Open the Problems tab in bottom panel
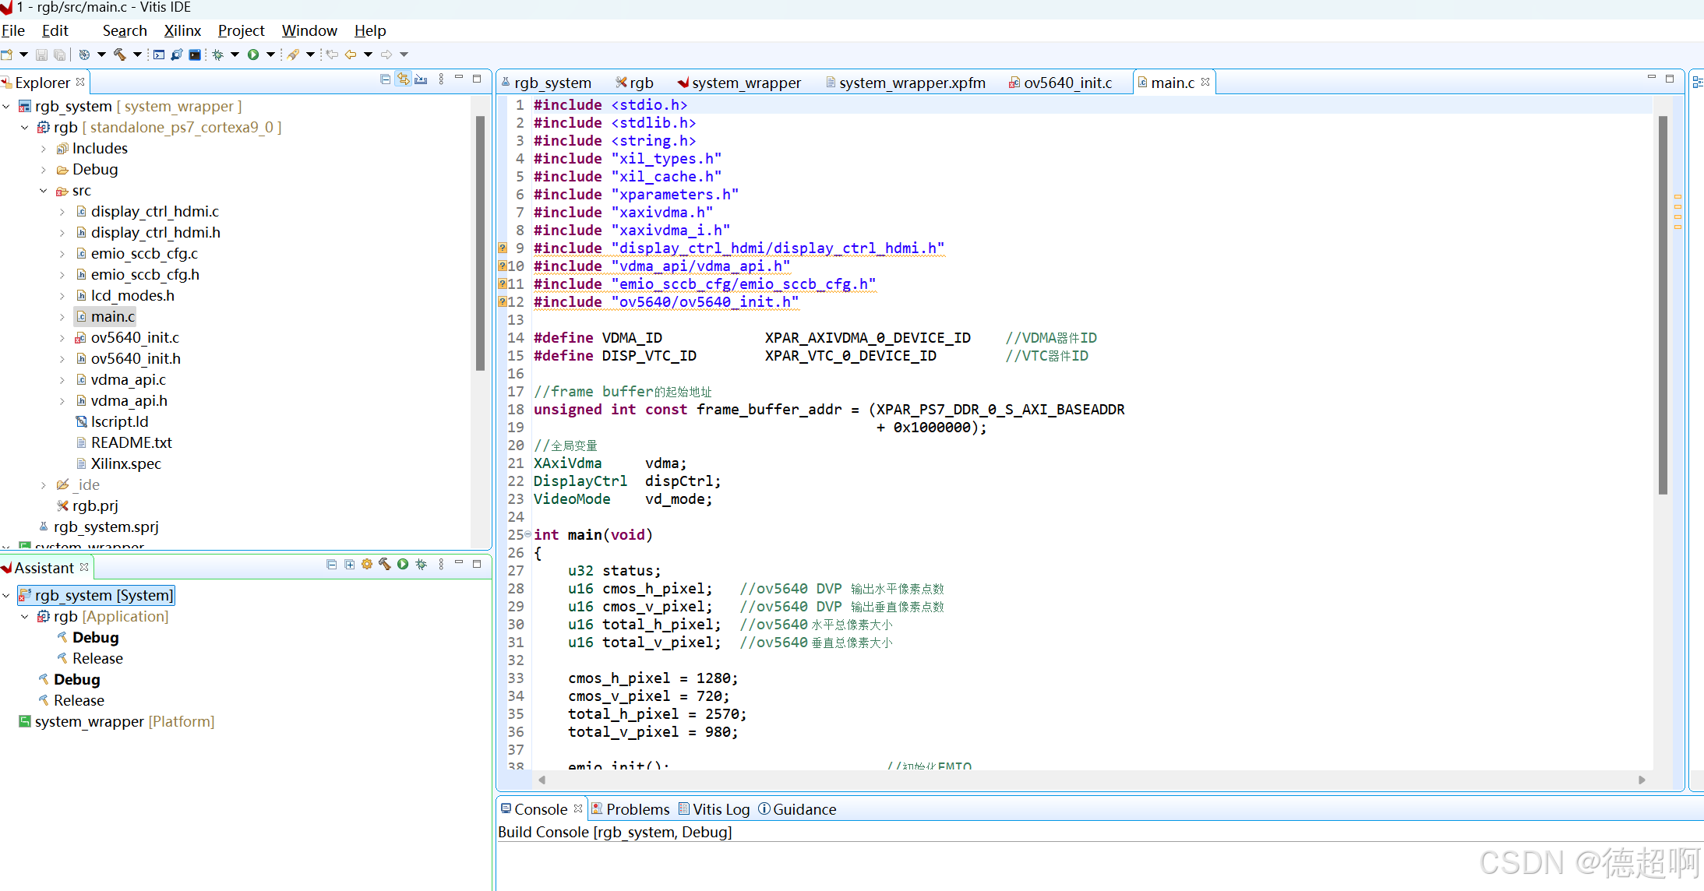Screen dimensions: 1704x891 click(x=637, y=809)
